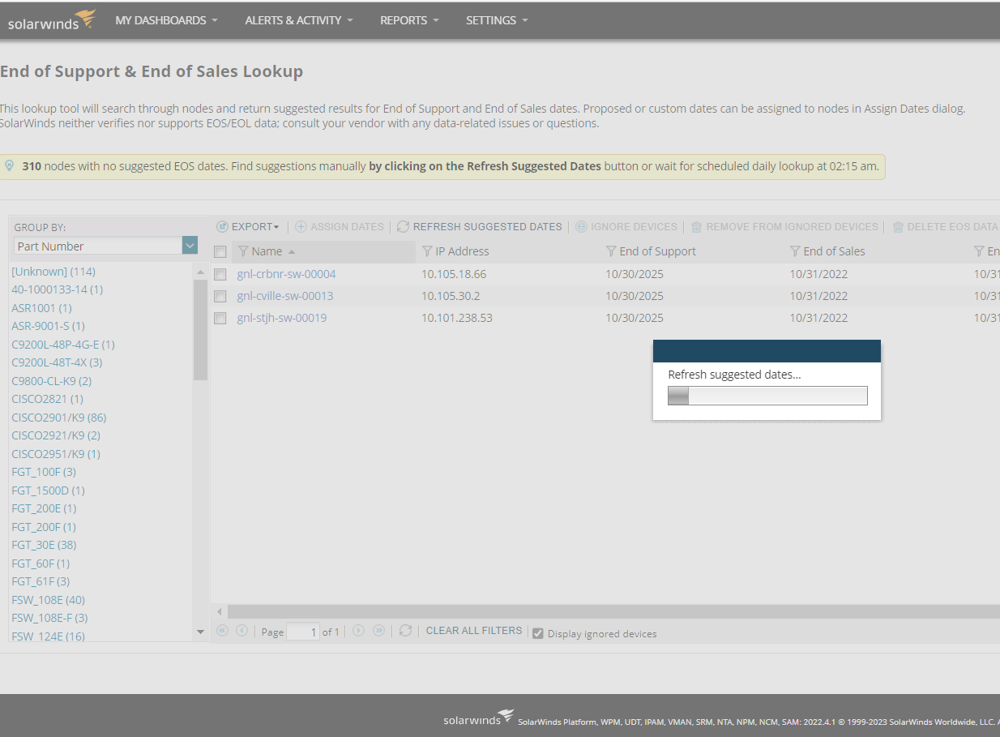
Task: Click the grid refresh icon in pager
Action: tap(406, 631)
